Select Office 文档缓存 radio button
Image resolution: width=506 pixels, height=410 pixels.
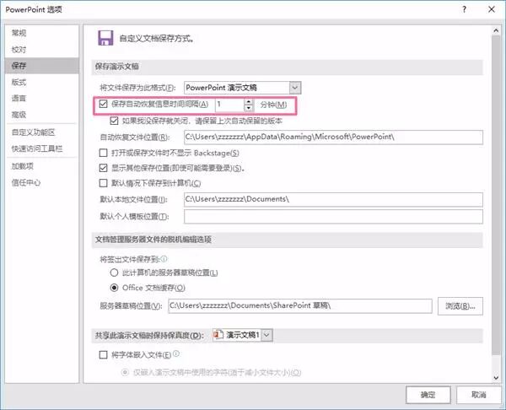114,288
